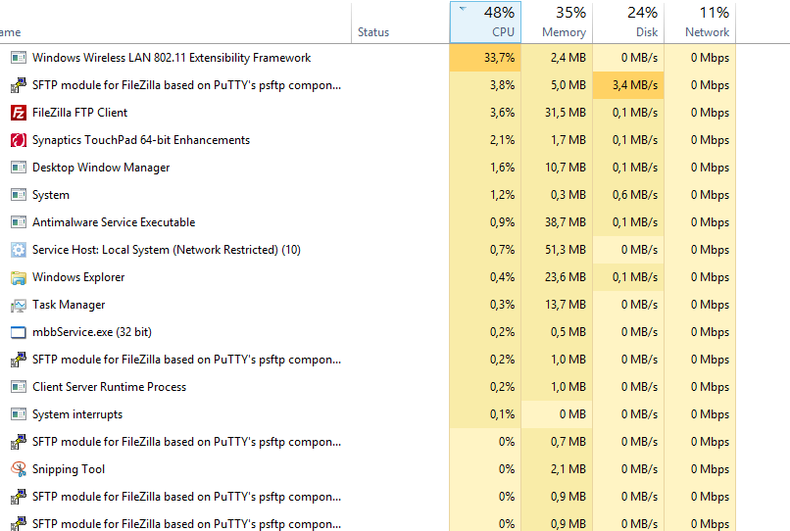Click the 51,3 MB memory value
790x531 pixels.
coord(566,250)
